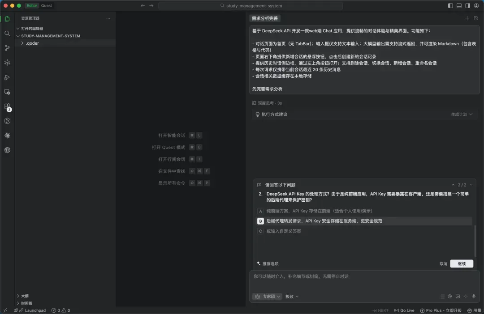Switch to the Editor tab

click(x=32, y=6)
